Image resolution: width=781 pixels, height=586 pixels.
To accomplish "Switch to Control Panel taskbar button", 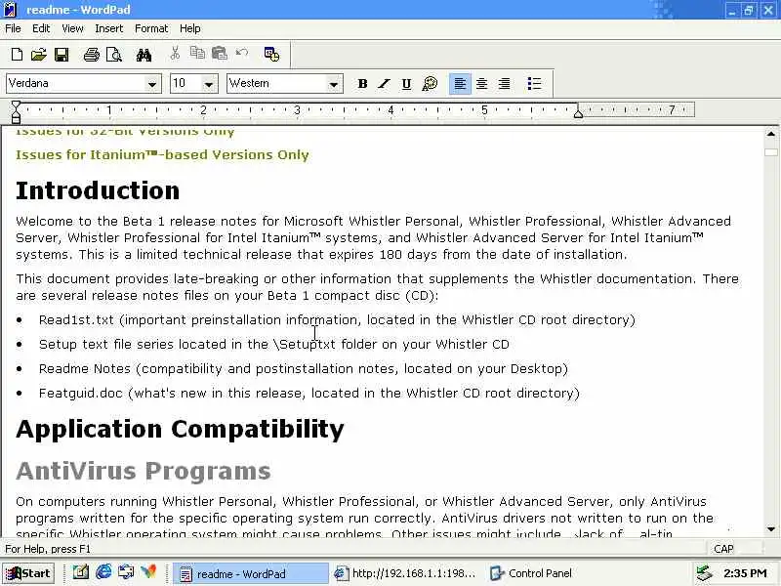I will point(530,573).
